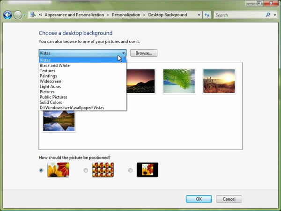Expand the hidden breadcrumb chevrons
The height and width of the screenshot is (211, 281).
tap(40, 15)
